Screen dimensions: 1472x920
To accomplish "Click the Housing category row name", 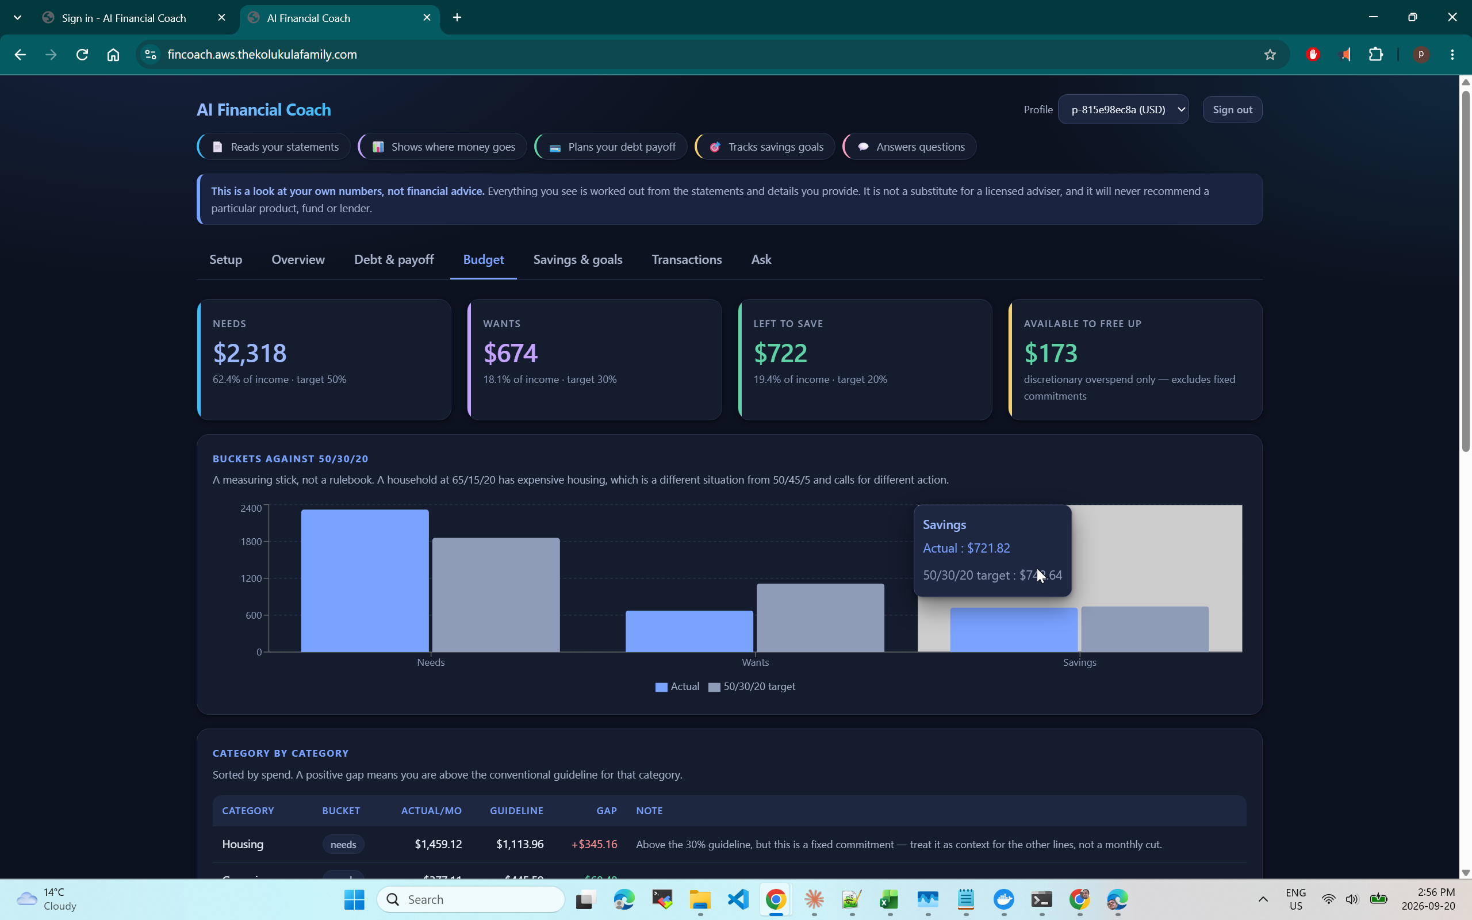I will pos(243,844).
